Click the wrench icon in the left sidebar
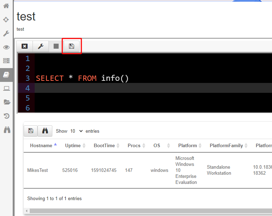This screenshot has width=272, height=216. point(6,34)
